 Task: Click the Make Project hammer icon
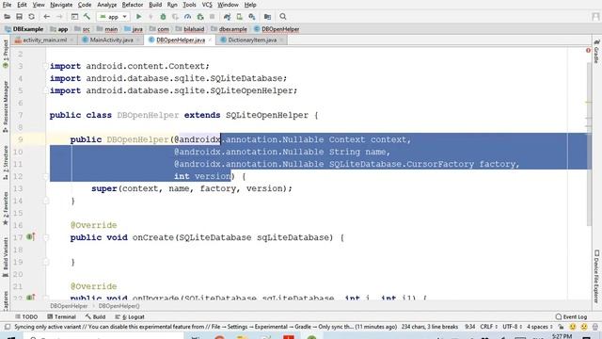pos(87,17)
